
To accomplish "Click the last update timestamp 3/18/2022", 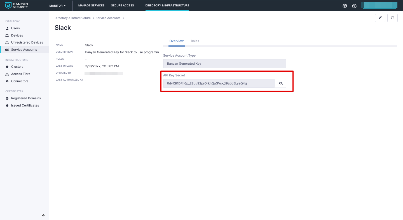I will [102, 66].
